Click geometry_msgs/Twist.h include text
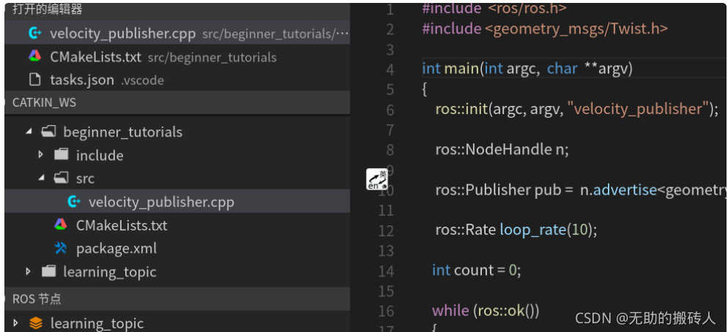 pos(576,29)
